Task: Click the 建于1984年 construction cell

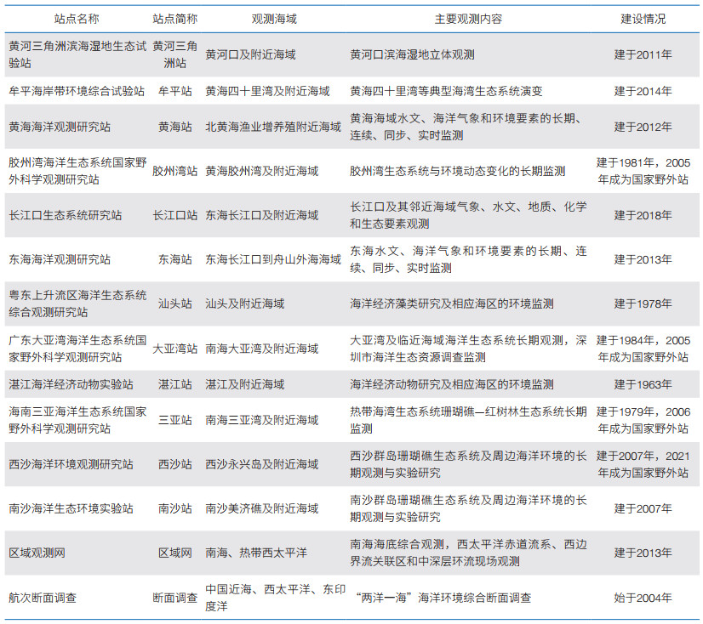Action: point(643,349)
